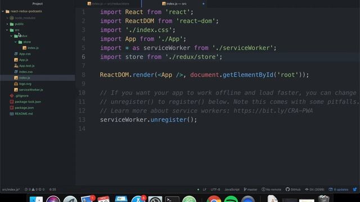Viewport: 360px width, 202px height.
Task: Collapse the store folder arrow
Action: click(x=15, y=42)
